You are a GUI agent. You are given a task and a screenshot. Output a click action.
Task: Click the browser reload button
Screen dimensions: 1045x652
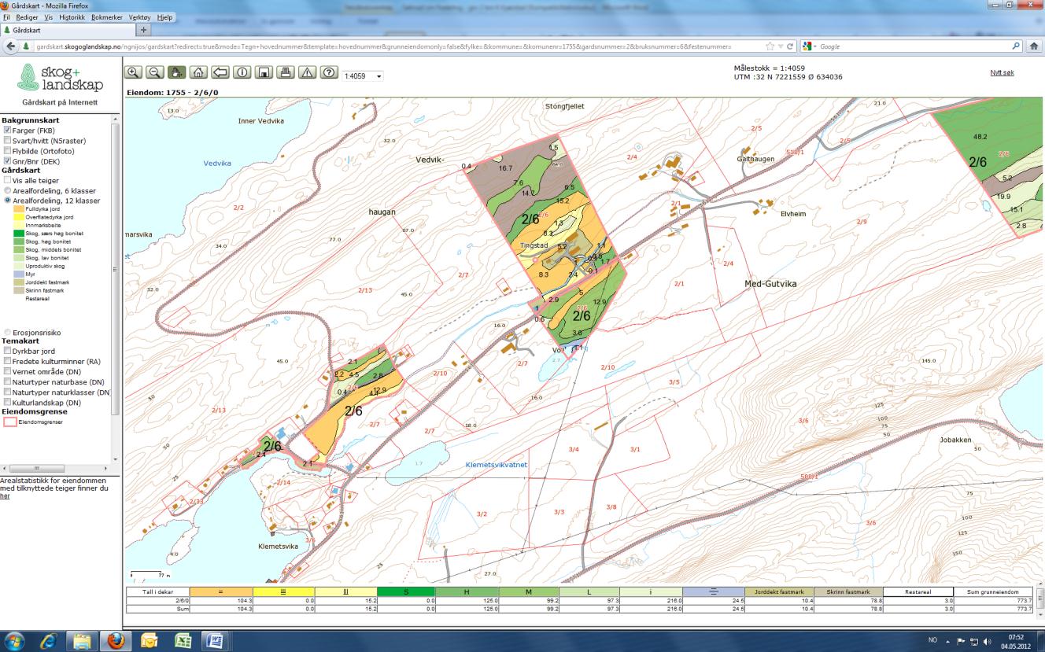click(791, 46)
